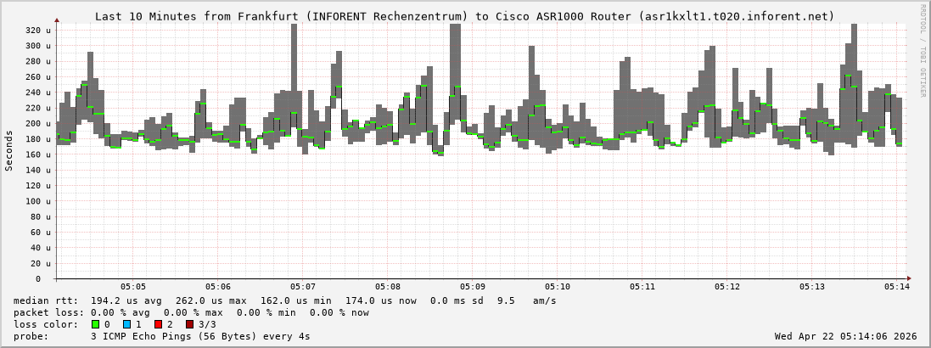Click the green loss color swatch for 0
Screen dimensions: 931x348
(x=95, y=324)
